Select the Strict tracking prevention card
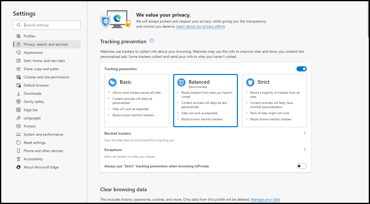370x204 pixels. click(274, 101)
